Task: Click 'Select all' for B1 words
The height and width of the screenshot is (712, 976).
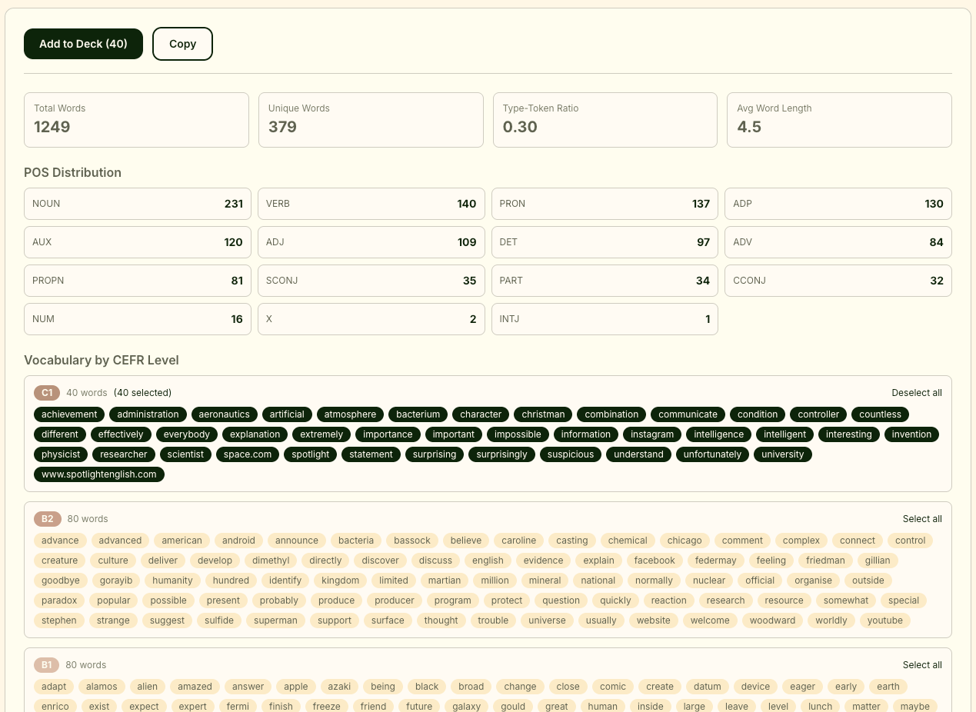Action: click(922, 665)
